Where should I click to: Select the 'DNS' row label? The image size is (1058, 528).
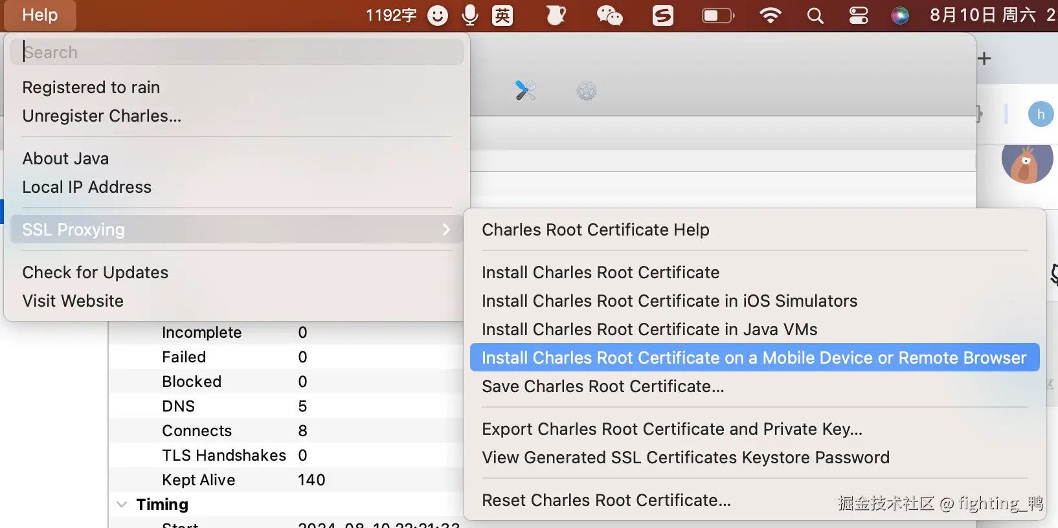[178, 406]
